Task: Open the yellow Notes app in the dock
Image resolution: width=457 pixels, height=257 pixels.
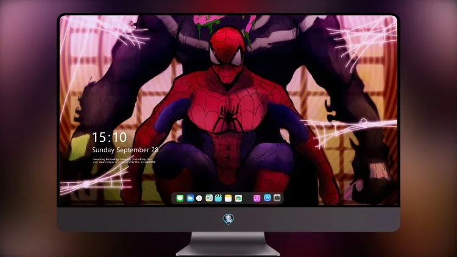Action: click(x=228, y=199)
